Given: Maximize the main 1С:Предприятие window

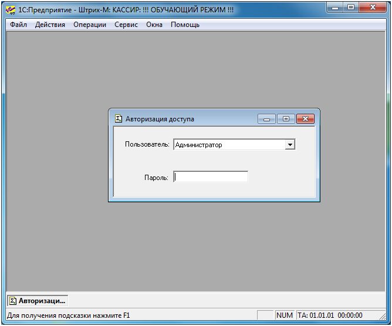Looking at the screenshot, I should pos(351,7).
